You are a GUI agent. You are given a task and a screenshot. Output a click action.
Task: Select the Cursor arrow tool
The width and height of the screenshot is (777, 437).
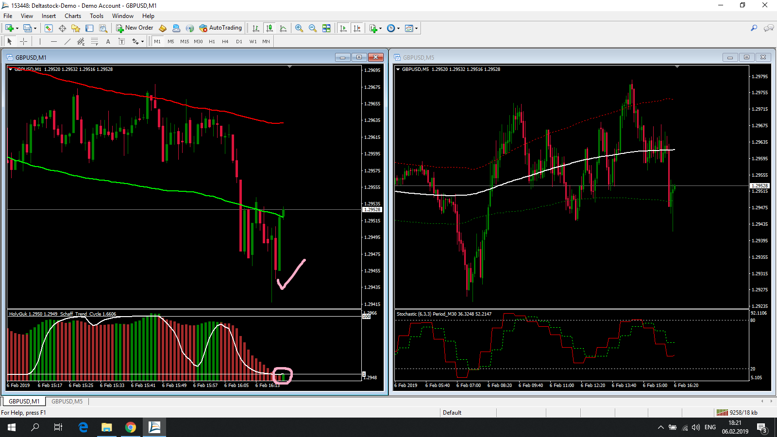[10, 41]
